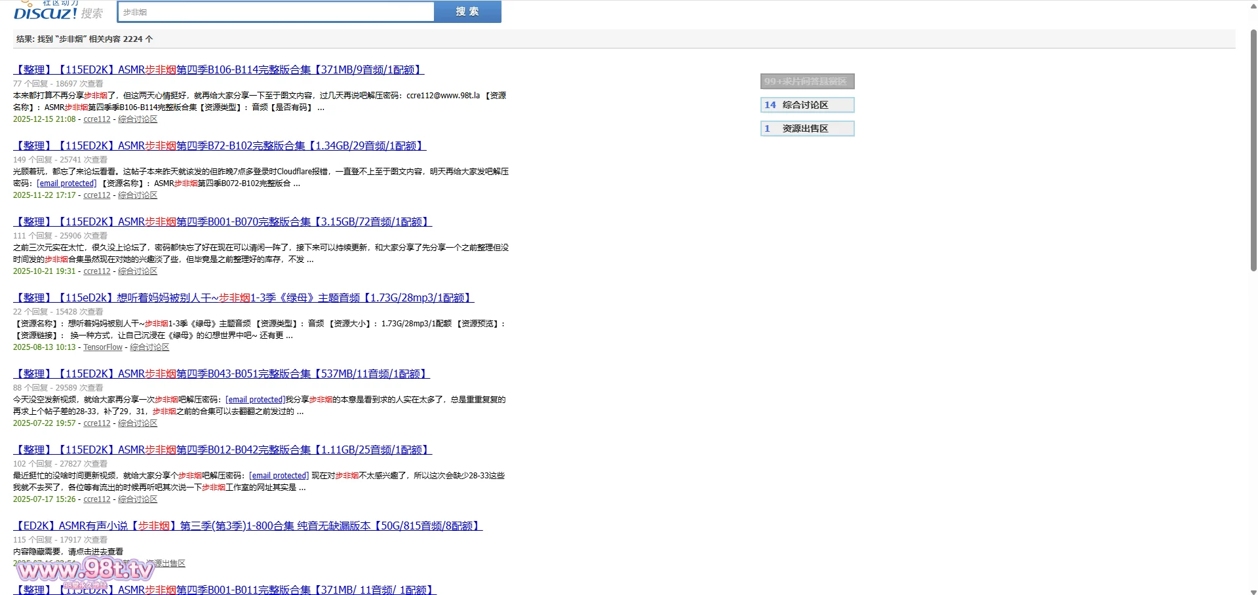This screenshot has height=595, width=1258.
Task: Click the Discuz! logo
Action: point(45,11)
